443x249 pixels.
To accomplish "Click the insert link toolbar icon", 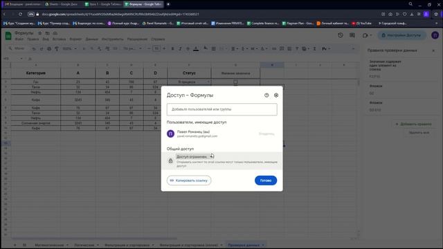I will pyautogui.click(x=274, y=49).
